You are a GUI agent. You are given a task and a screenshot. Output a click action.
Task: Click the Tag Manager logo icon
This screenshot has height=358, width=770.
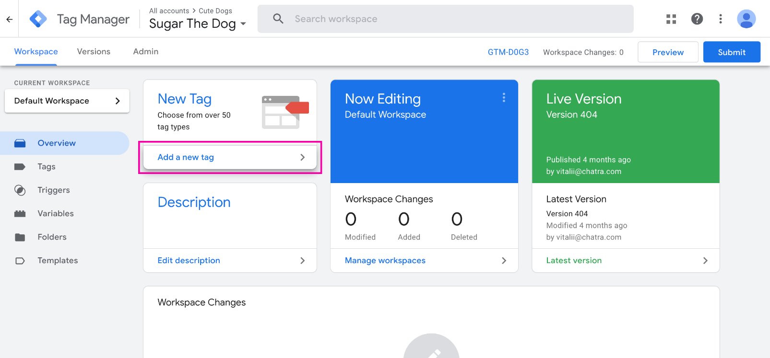(x=38, y=19)
